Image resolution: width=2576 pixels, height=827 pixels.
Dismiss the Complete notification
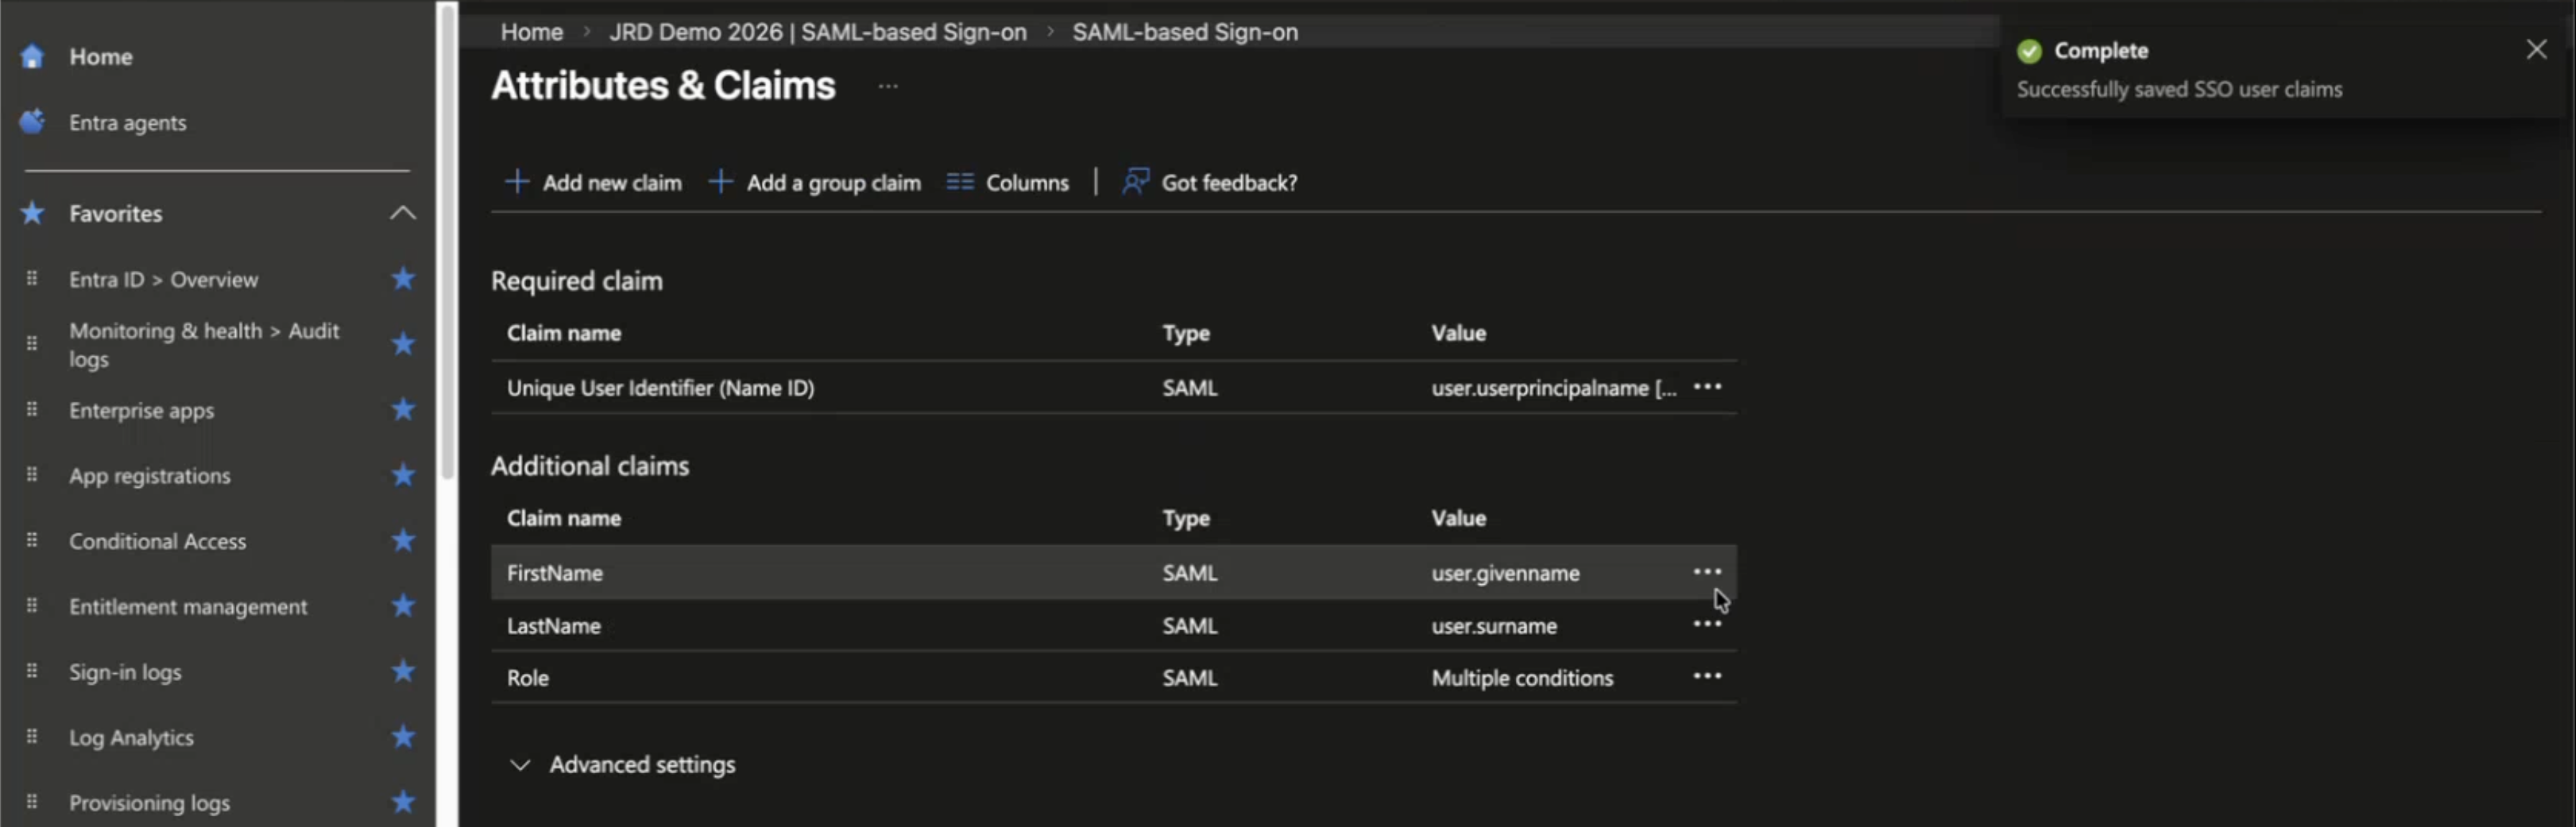pos(2536,50)
